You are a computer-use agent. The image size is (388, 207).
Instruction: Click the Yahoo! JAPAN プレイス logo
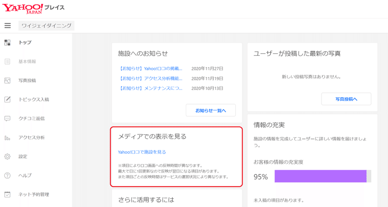pyautogui.click(x=33, y=8)
